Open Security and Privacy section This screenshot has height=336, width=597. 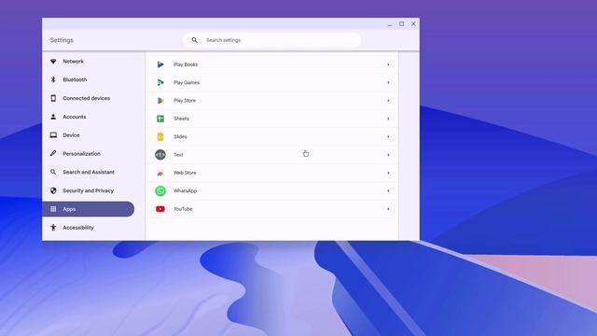(x=88, y=190)
